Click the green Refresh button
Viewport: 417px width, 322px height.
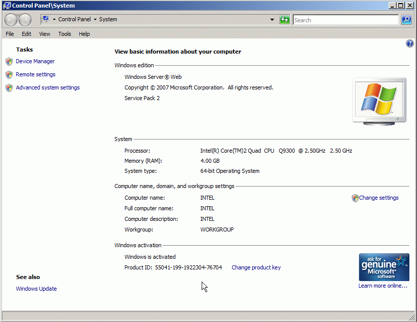click(x=285, y=20)
